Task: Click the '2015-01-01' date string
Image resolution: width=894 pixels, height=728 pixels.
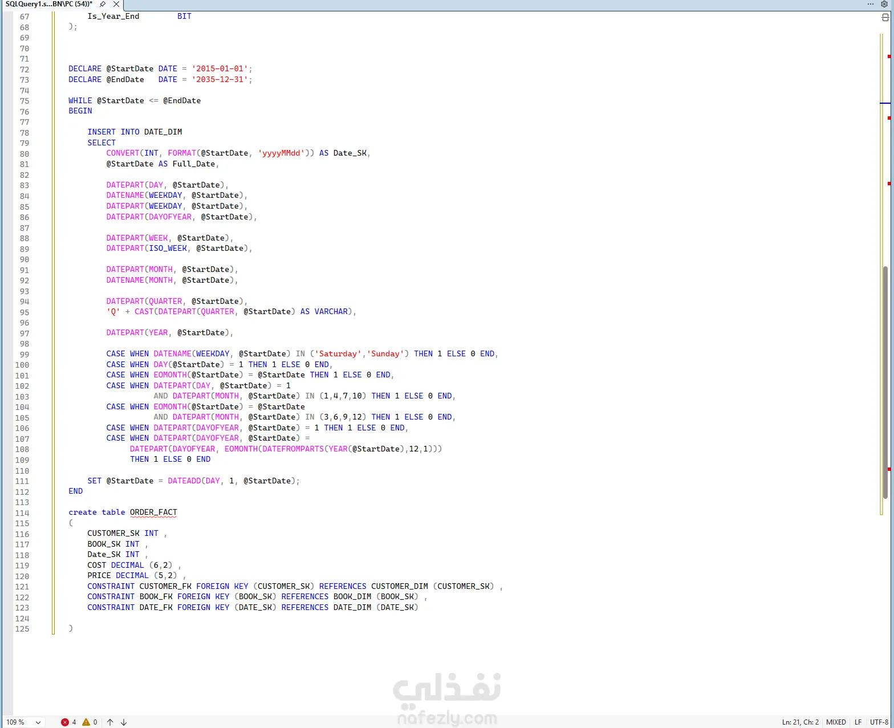Action: click(220, 68)
